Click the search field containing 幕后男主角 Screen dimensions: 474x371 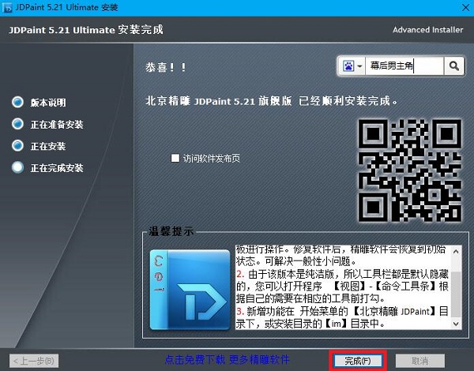(x=403, y=66)
